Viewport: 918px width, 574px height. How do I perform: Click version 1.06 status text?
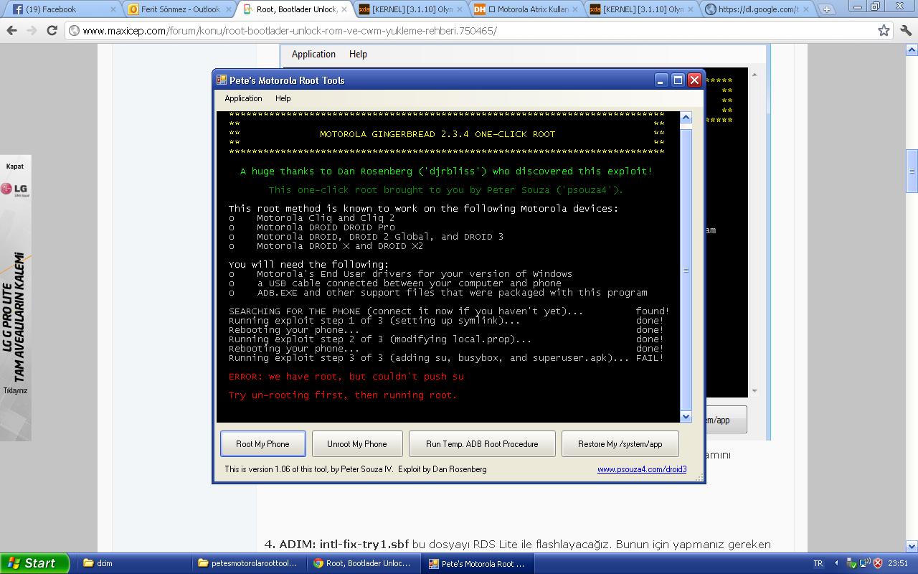click(356, 469)
